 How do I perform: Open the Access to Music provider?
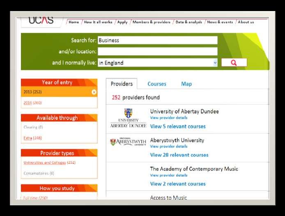168,197
